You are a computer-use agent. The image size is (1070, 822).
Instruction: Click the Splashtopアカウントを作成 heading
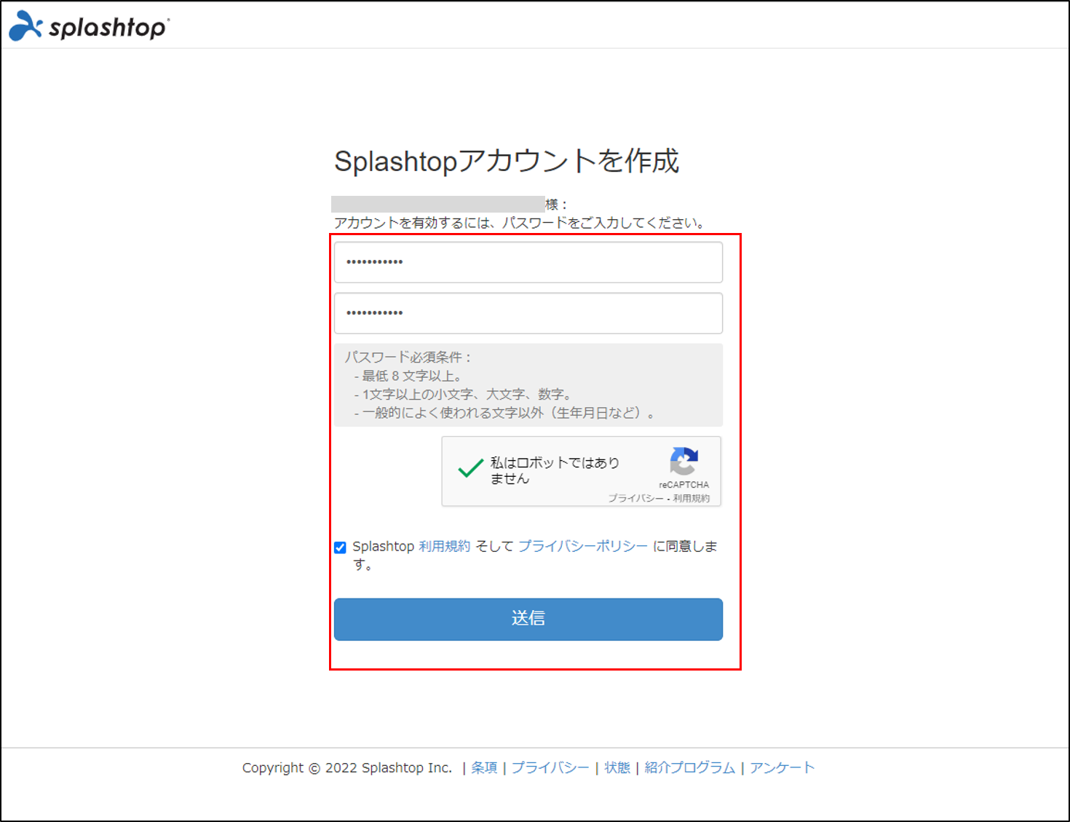507,161
